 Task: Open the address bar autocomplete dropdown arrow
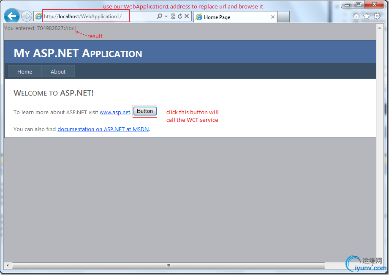166,16
